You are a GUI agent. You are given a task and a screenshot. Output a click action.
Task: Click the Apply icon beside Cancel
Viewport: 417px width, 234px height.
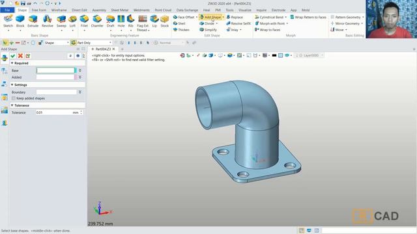pyautogui.click(x=28, y=56)
